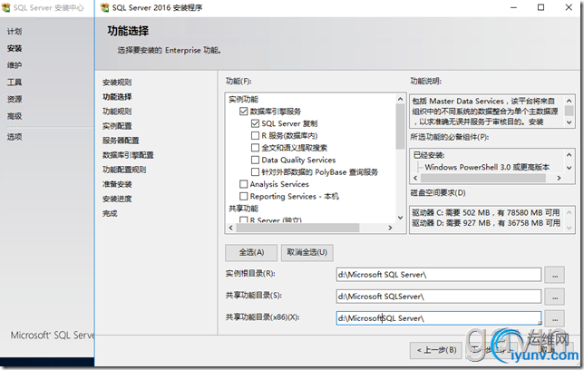This screenshot has width=584, height=370.
Task: Select 数据库引擎配置 step in wizard list
Action: 128,155
